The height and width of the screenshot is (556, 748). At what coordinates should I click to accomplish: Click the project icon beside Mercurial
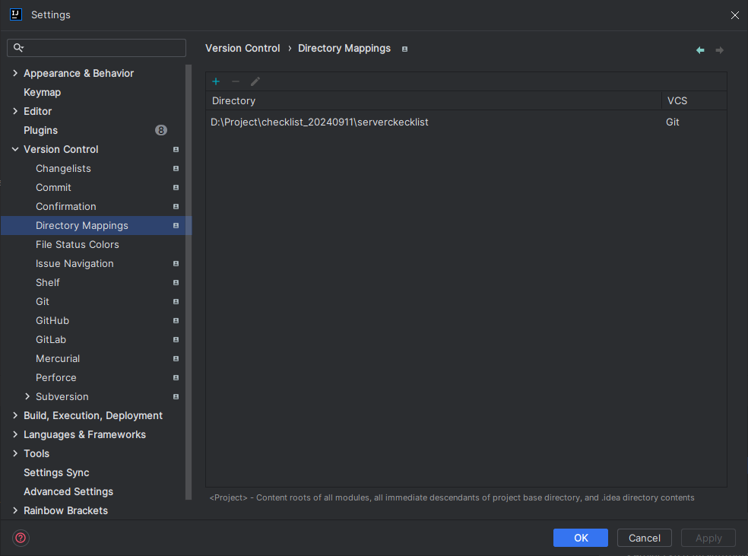click(176, 358)
